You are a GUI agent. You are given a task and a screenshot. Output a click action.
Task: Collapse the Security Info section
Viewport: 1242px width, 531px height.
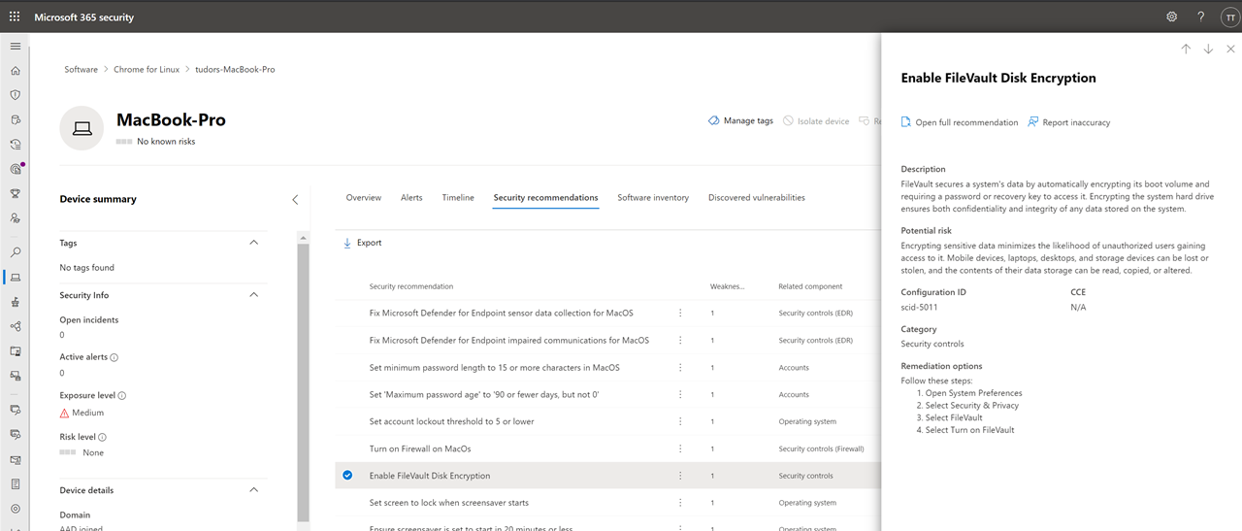(x=254, y=295)
